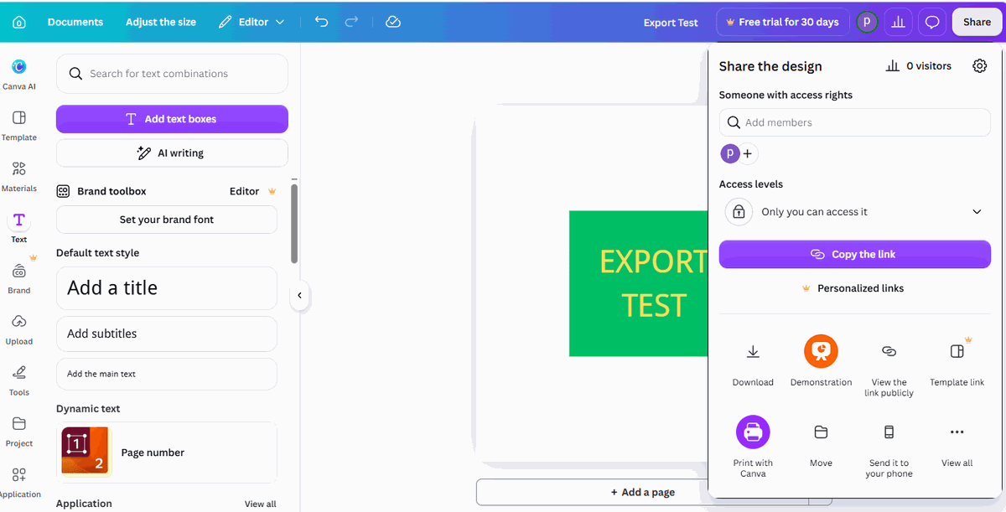Open the Brand sidebar panel
This screenshot has height=512, width=1006.
(x=19, y=278)
